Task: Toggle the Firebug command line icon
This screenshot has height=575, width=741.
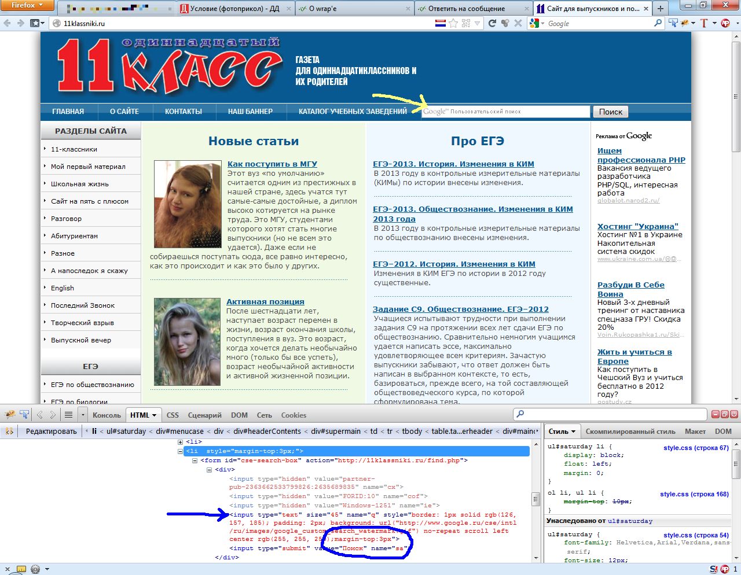Action: coord(68,415)
